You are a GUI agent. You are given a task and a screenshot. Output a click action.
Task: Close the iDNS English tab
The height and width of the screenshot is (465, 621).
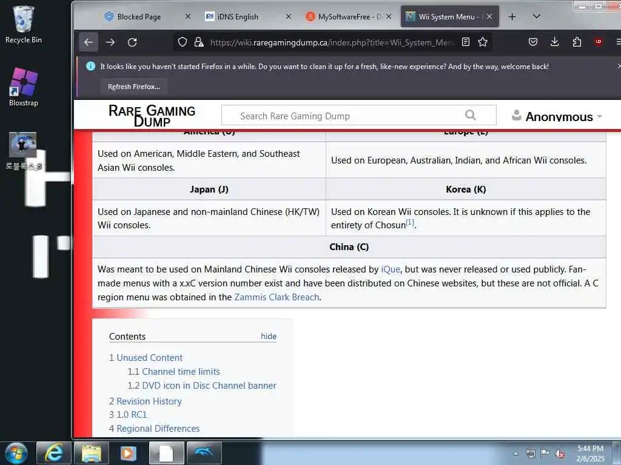[x=289, y=16]
